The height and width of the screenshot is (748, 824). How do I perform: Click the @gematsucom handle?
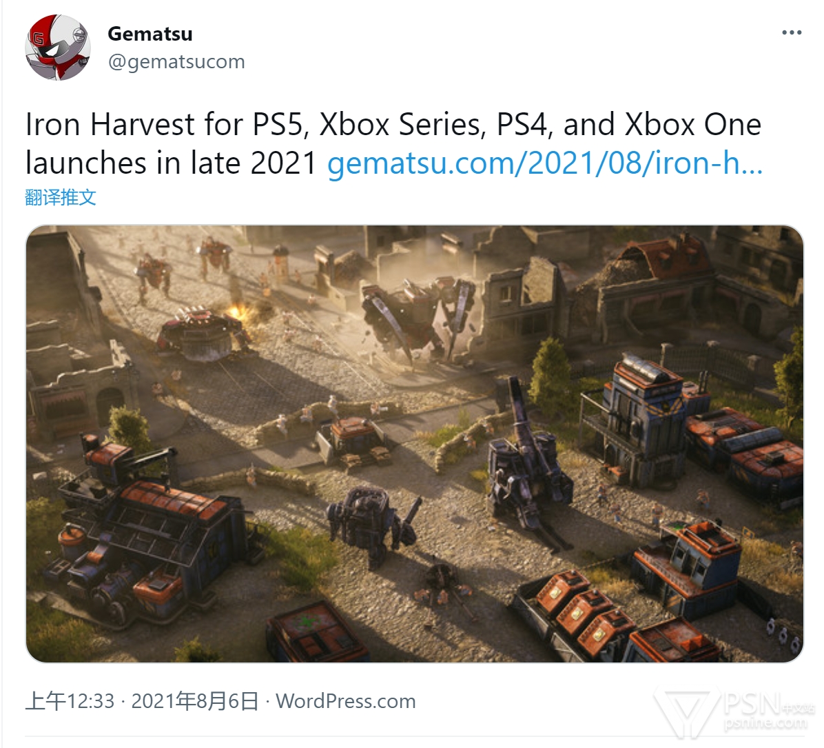click(176, 61)
